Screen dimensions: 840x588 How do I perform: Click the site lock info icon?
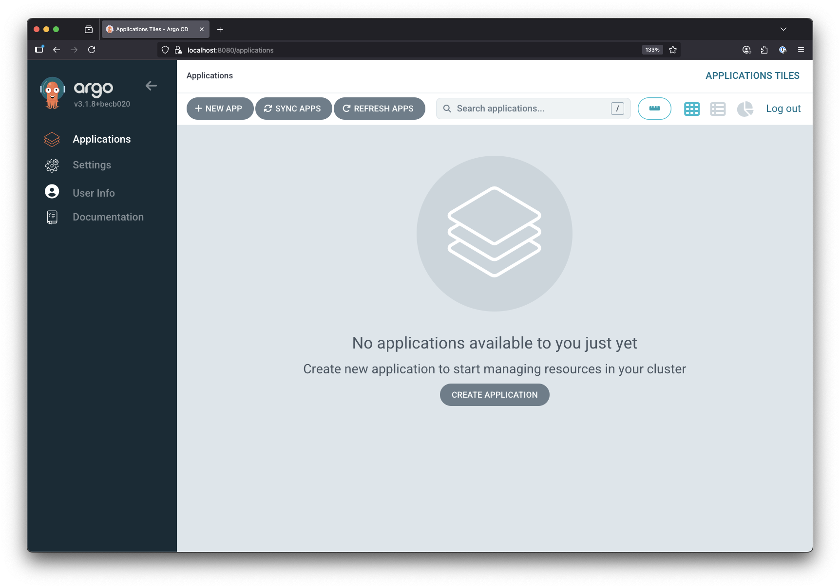178,50
